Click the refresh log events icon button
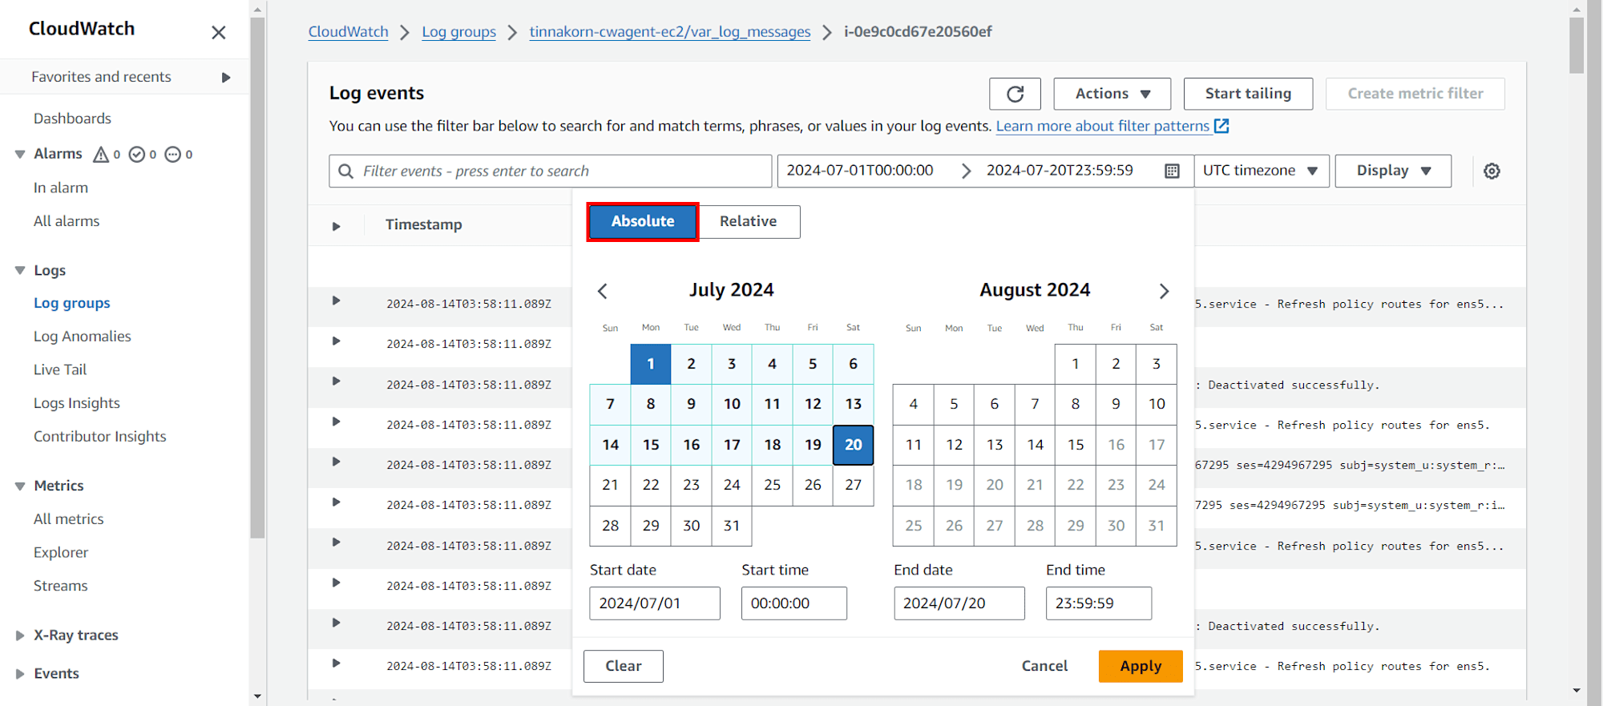This screenshot has width=1603, height=706. click(1015, 94)
